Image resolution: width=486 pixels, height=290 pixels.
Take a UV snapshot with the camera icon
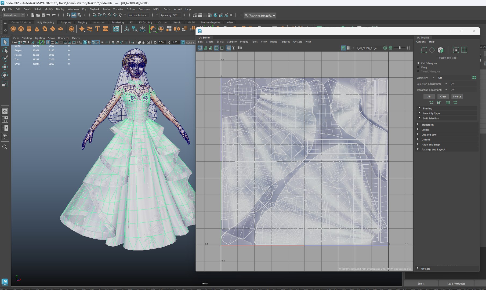[x=240, y=48]
